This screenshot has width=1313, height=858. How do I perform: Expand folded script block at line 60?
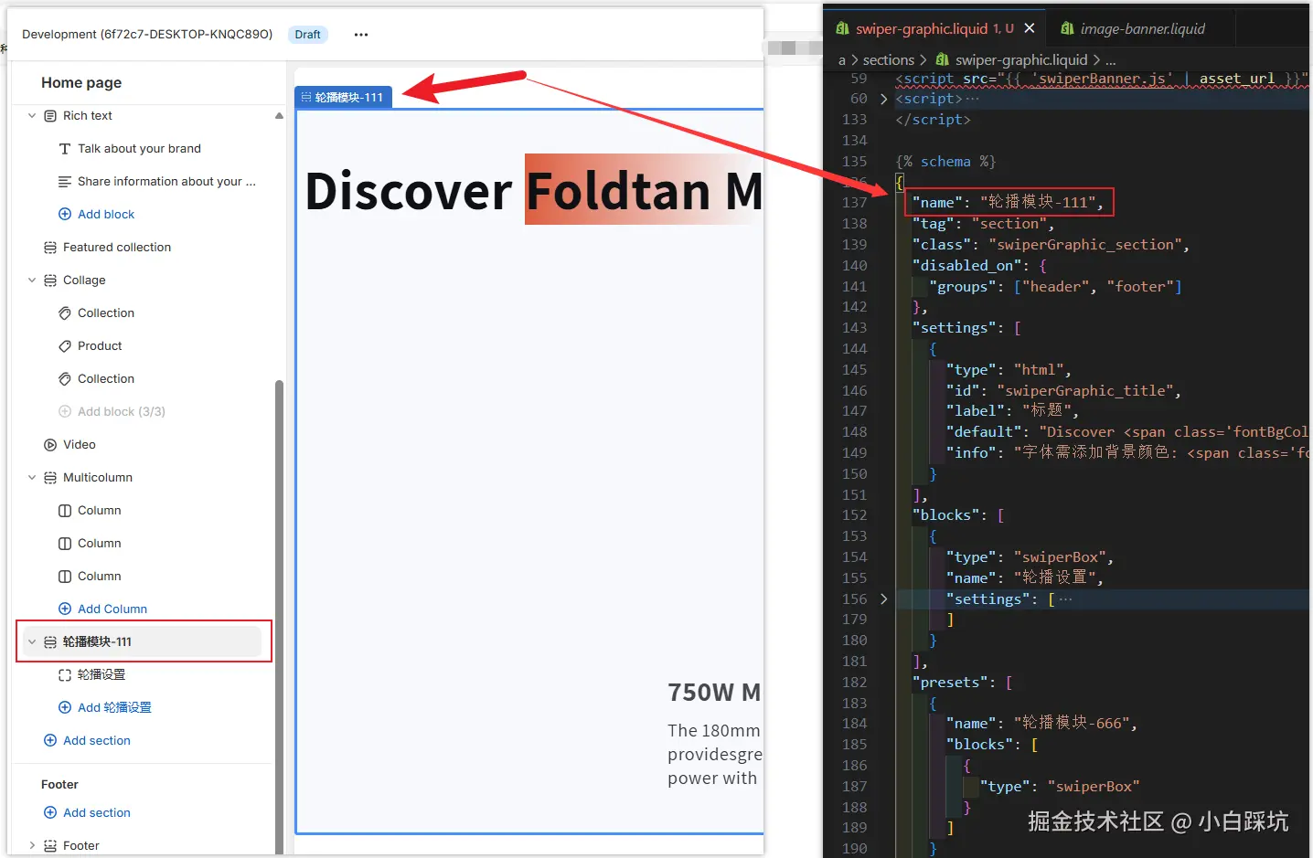(883, 99)
